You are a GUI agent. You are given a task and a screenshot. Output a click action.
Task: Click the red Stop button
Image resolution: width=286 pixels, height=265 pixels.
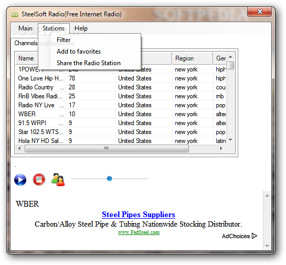click(39, 179)
